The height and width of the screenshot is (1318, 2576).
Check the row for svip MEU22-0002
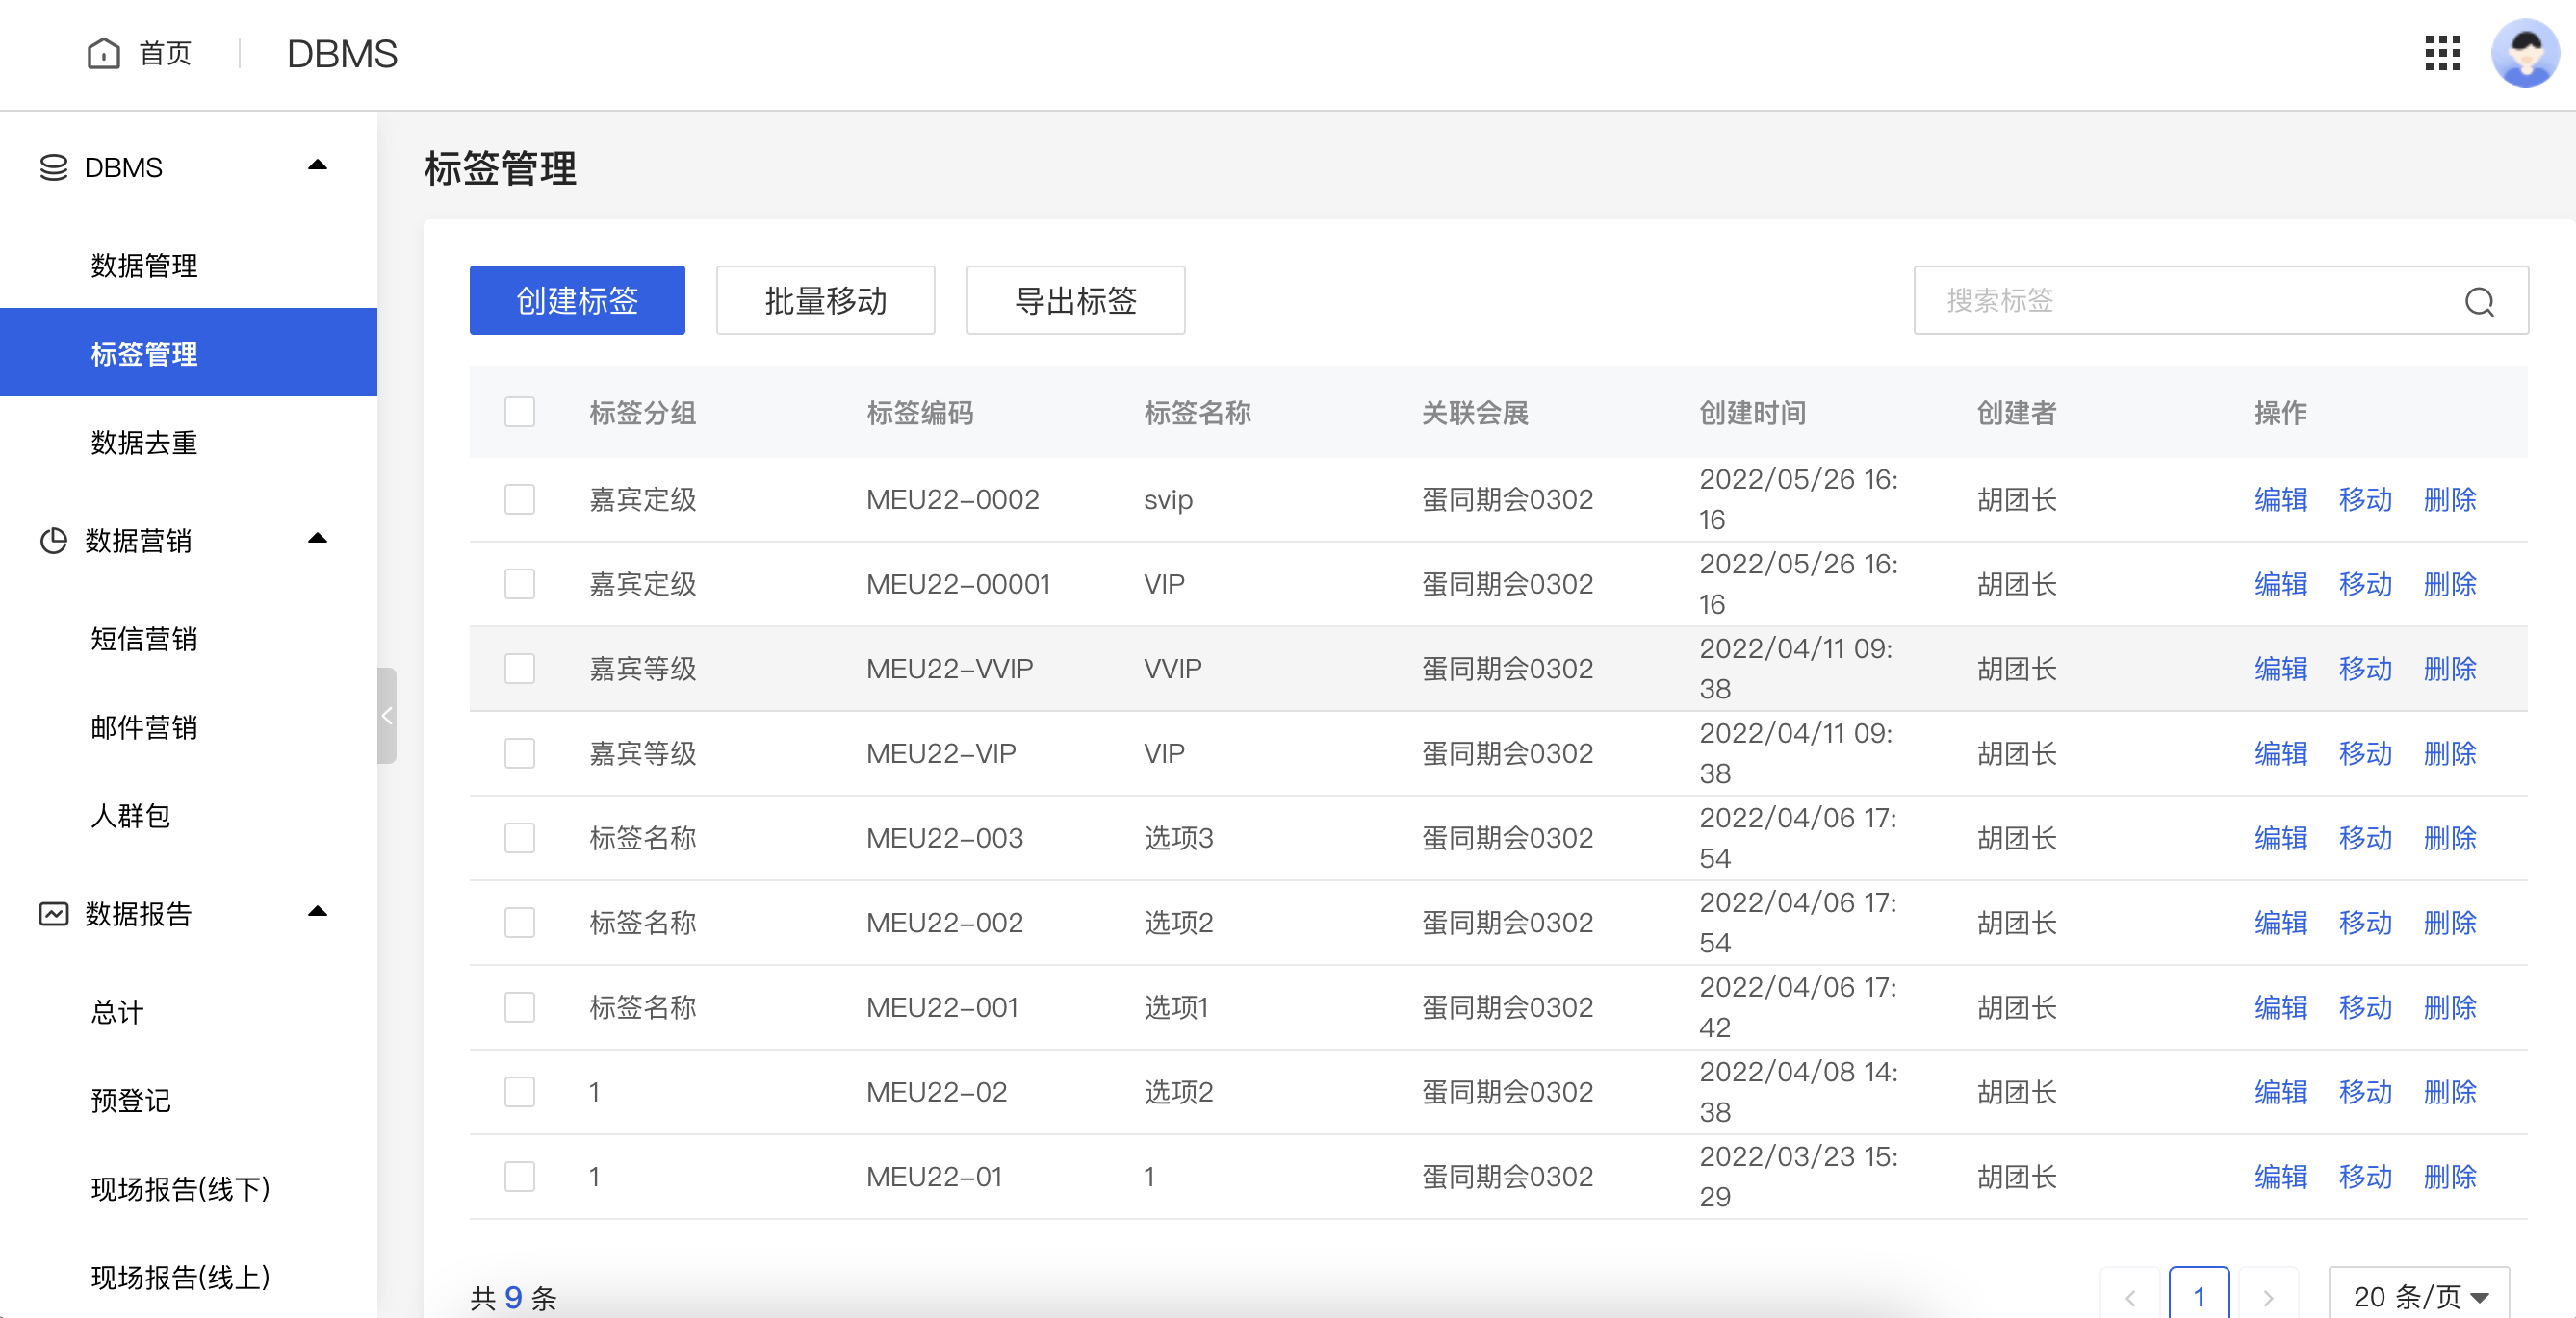[520, 499]
